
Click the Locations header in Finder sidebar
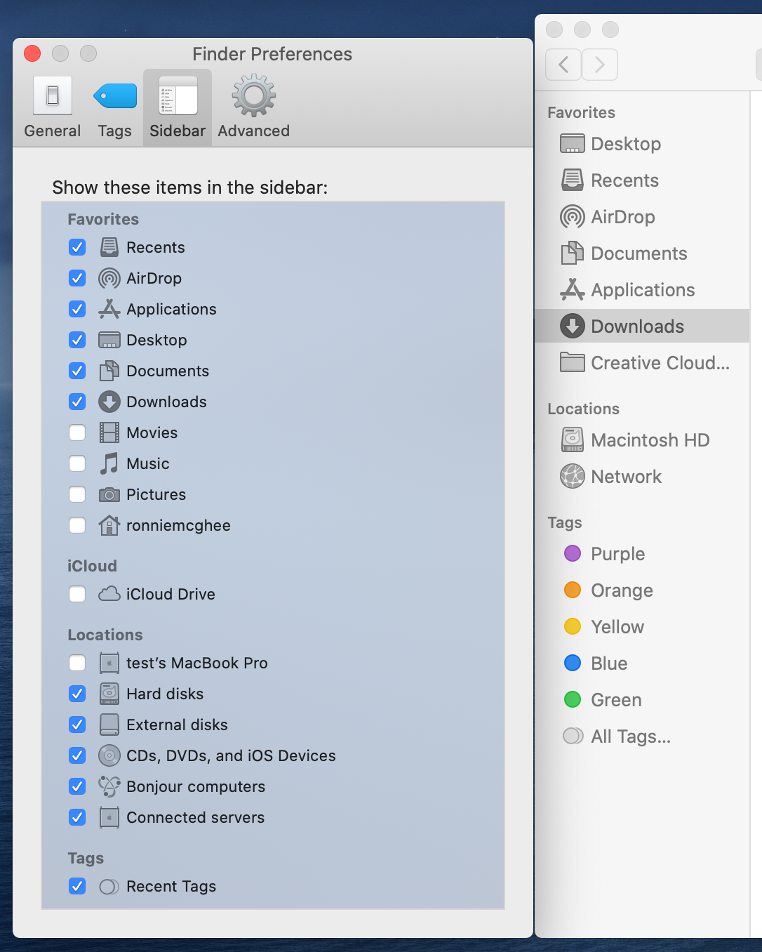pos(583,409)
